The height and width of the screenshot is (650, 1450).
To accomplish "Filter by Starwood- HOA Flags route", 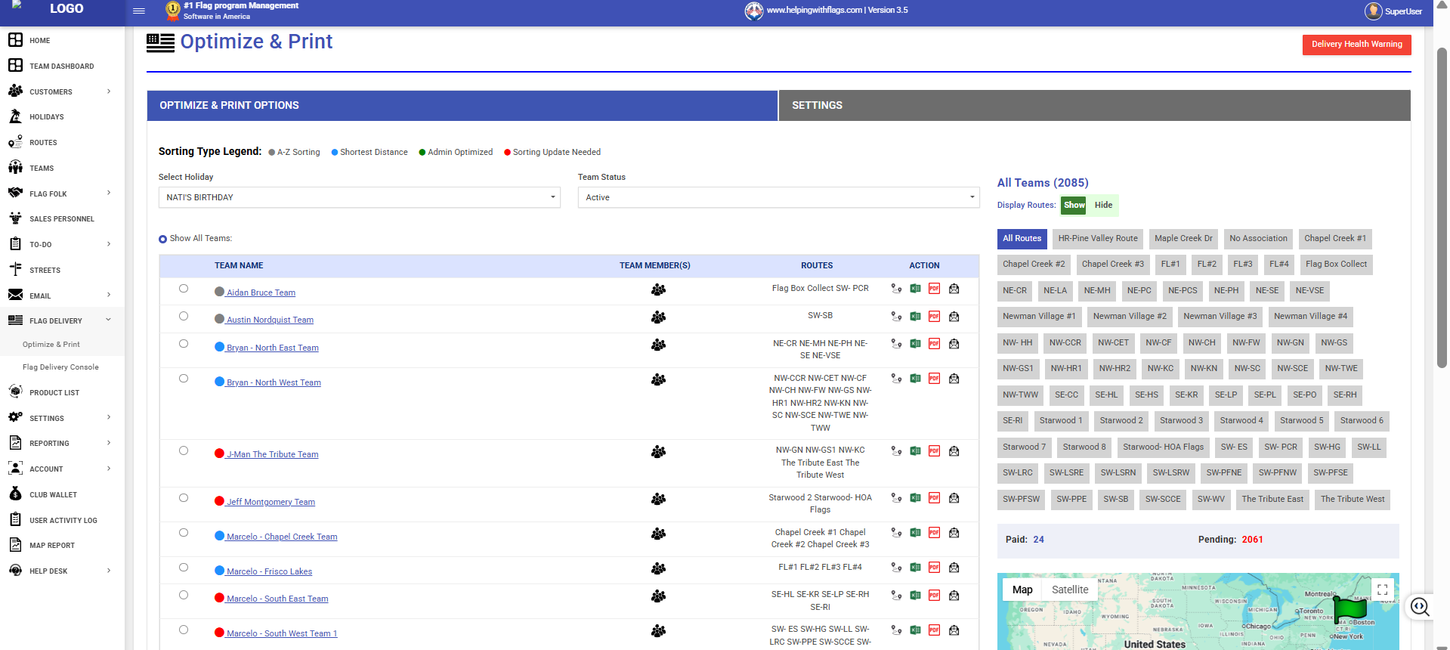I will (1163, 447).
